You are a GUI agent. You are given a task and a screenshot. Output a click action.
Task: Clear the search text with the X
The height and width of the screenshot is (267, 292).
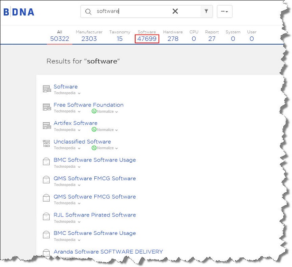pos(175,11)
